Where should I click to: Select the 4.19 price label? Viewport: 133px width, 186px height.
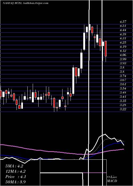click(123, 47)
